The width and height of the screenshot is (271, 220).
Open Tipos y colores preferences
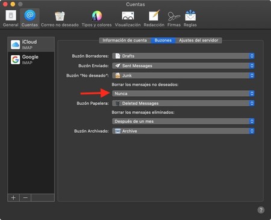click(x=96, y=19)
